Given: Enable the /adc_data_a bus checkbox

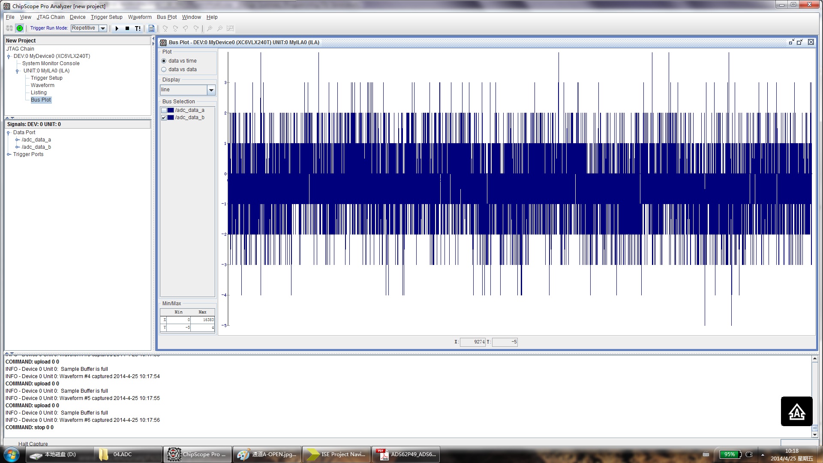Looking at the screenshot, I should 164,110.
